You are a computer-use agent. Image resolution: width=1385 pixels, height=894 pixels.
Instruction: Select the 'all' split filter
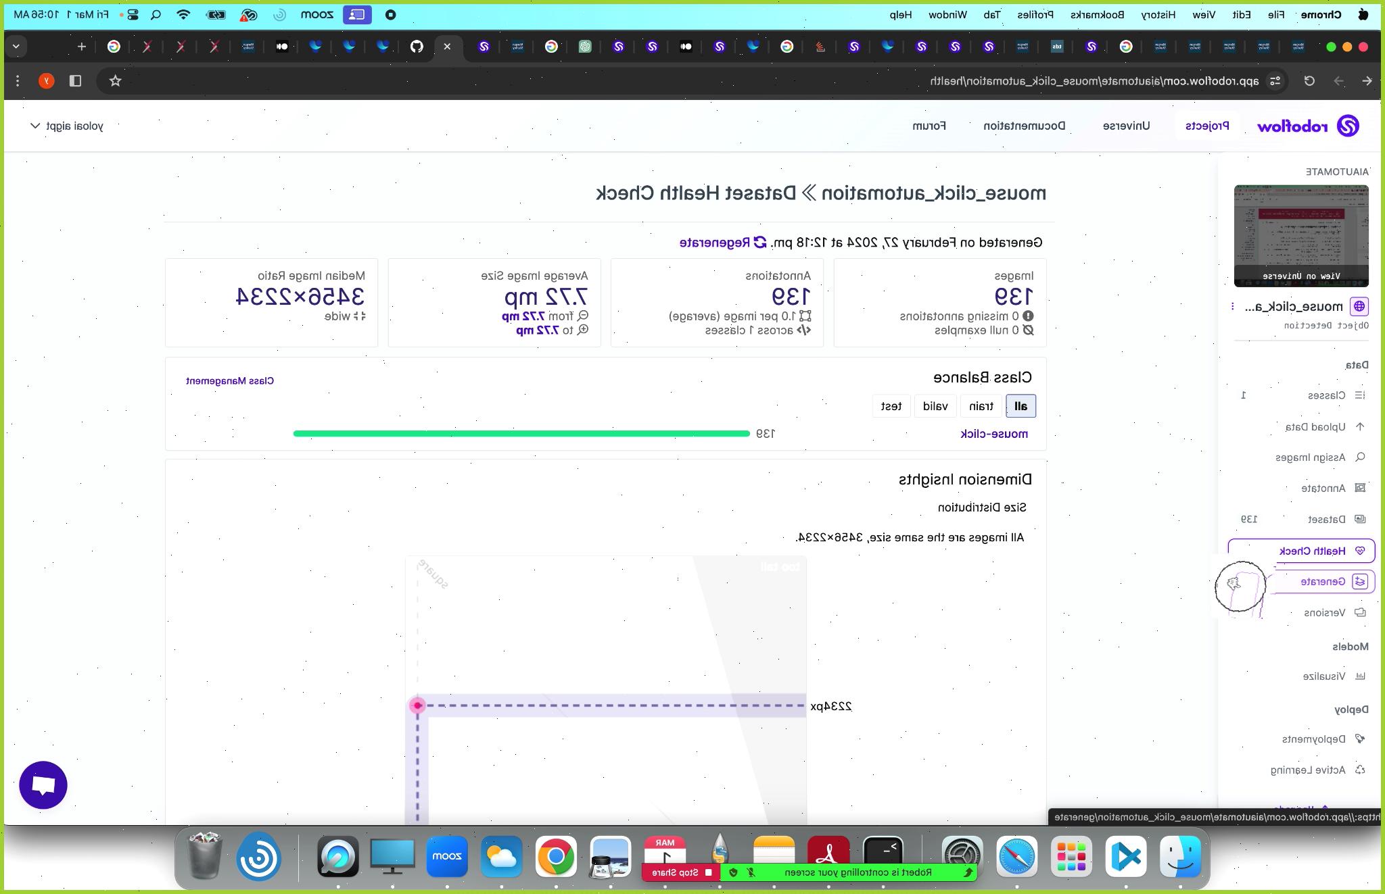pyautogui.click(x=1021, y=407)
